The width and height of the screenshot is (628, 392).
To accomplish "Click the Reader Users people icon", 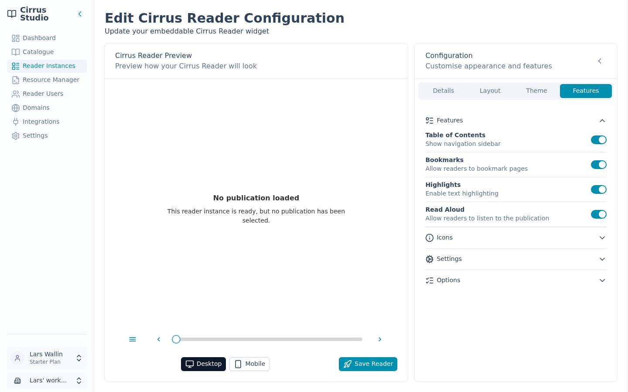I will [16, 94].
